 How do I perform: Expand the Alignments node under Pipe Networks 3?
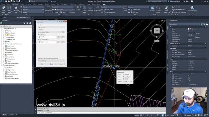4,37
